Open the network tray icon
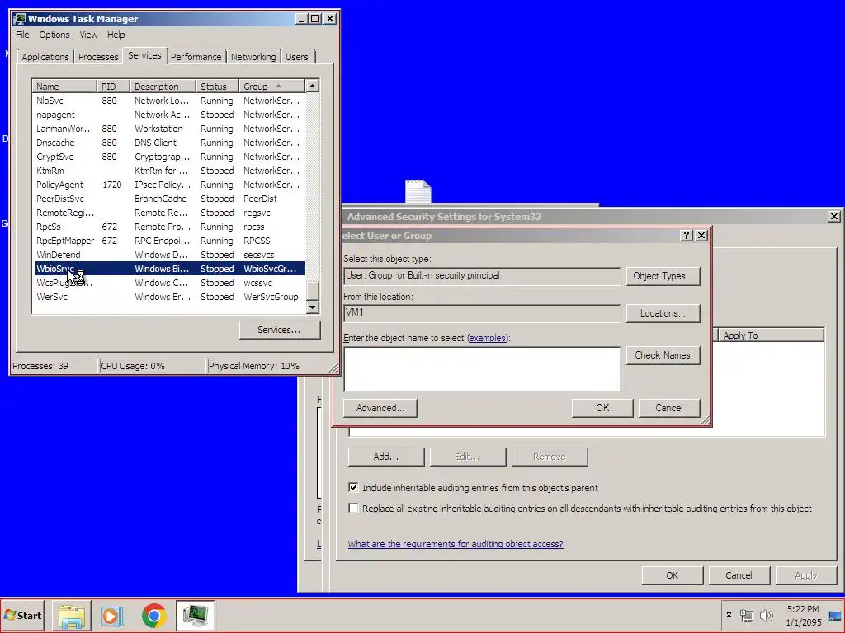This screenshot has height=633, width=845. [x=746, y=615]
